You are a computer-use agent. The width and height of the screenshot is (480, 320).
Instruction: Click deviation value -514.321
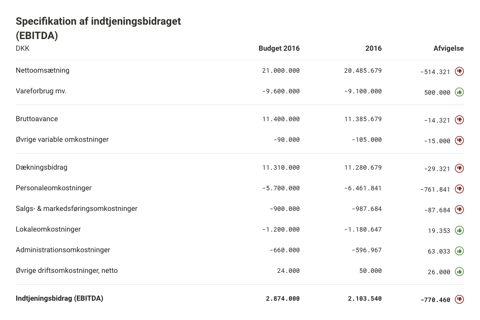point(435,72)
